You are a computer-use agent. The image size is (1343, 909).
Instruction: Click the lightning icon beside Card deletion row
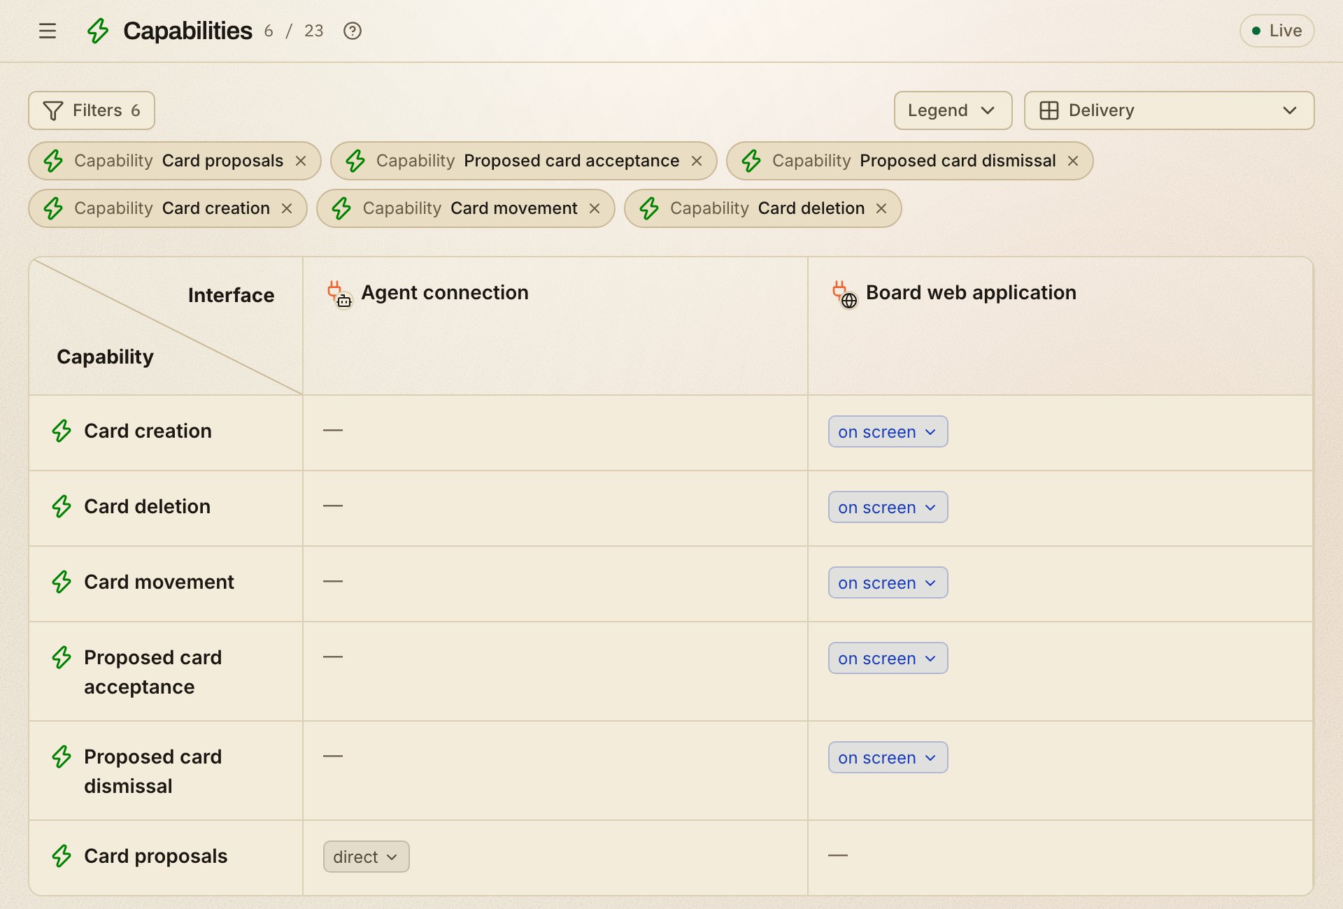click(62, 506)
